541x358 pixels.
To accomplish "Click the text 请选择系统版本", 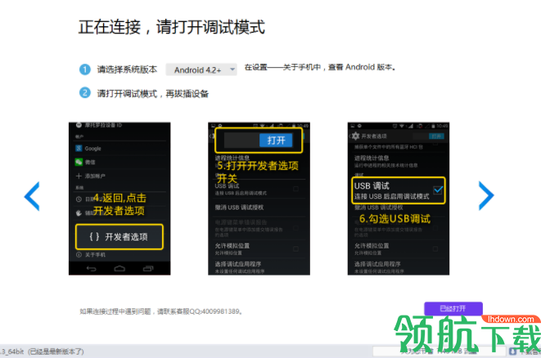I will [127, 69].
